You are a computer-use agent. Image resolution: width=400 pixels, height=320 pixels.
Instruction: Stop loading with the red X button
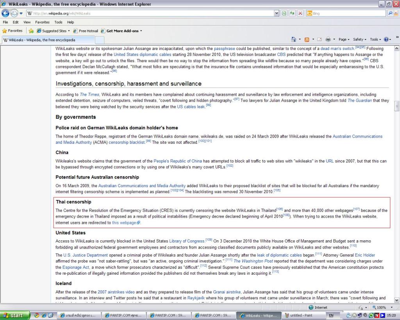300,13
